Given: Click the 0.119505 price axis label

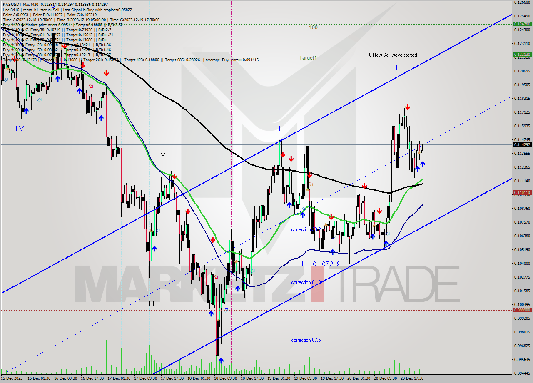Looking at the screenshot, I should coord(522,85).
